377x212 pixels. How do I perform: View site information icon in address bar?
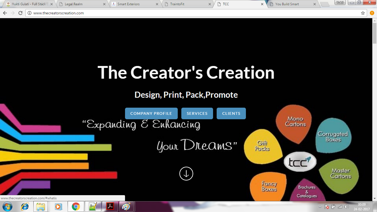pos(29,13)
